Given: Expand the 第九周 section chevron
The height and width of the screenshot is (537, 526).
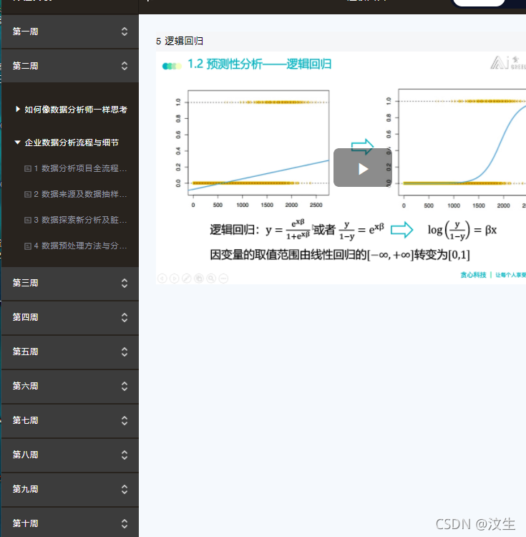Looking at the screenshot, I should 125,489.
